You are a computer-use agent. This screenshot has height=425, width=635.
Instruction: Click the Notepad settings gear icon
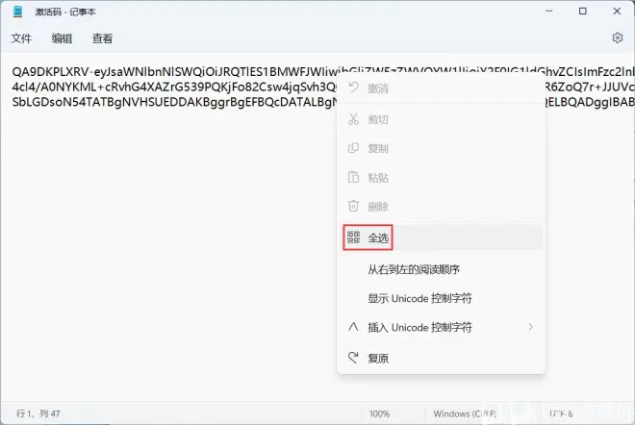point(617,38)
